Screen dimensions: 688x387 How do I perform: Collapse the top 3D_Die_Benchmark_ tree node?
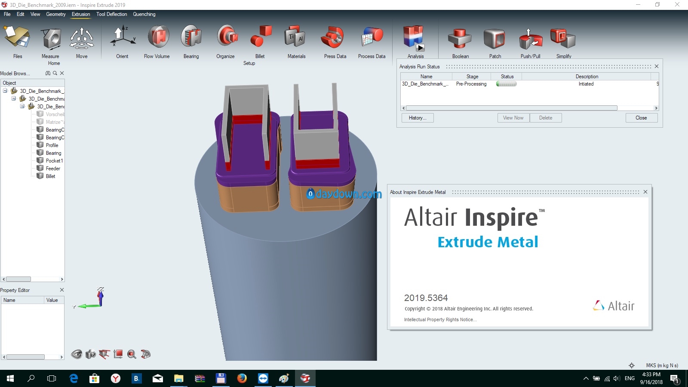point(5,91)
